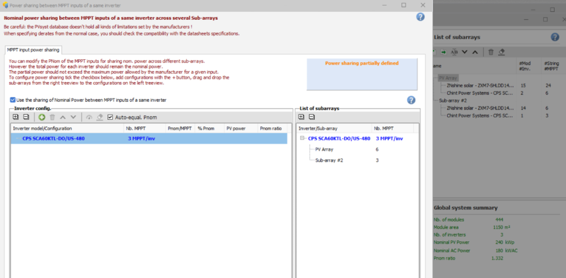Expand all rows in Inverter config toolbar
Viewport: 566px width, 278px height.
17,117
